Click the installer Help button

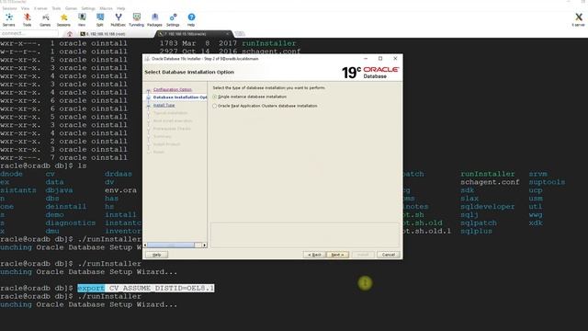click(157, 255)
